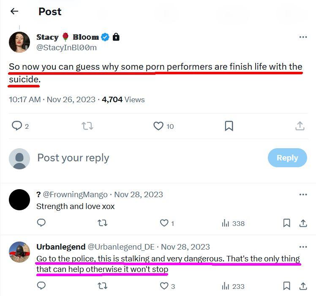Open the main post's more options menu

tap(303, 37)
